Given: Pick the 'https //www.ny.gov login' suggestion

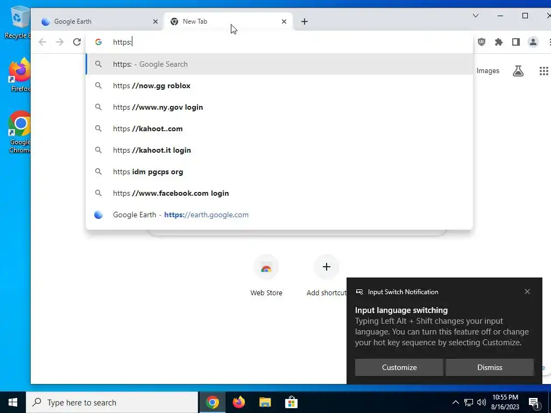Looking at the screenshot, I should point(279,107).
